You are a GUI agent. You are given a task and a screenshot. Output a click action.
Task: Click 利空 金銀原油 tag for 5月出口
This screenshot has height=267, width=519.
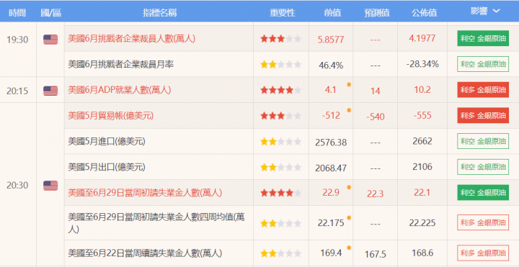[483, 167]
